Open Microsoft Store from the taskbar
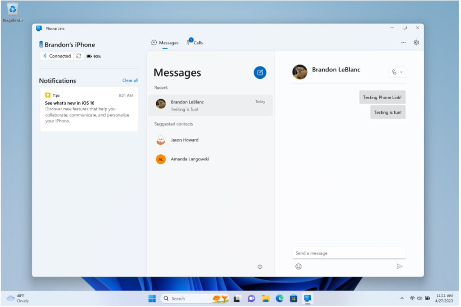Viewport: 461px width, 307px height. pos(294,299)
